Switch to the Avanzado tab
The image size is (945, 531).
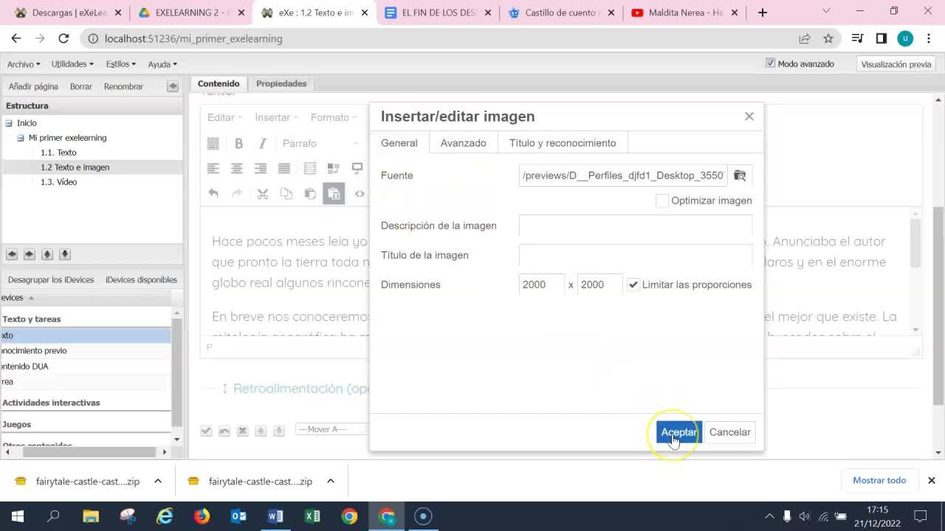[x=463, y=143]
